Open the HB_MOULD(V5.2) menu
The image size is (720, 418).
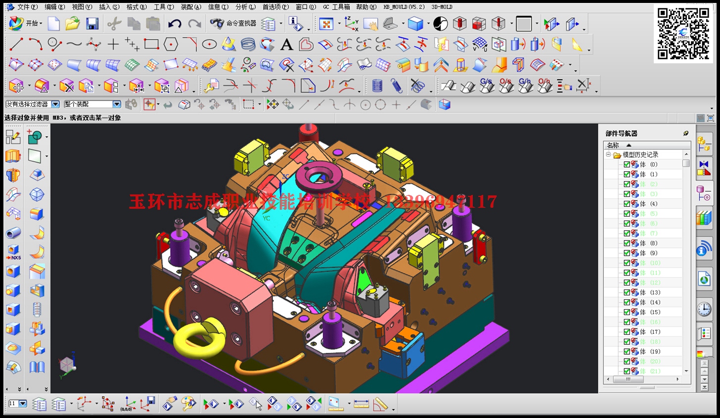[x=404, y=7]
